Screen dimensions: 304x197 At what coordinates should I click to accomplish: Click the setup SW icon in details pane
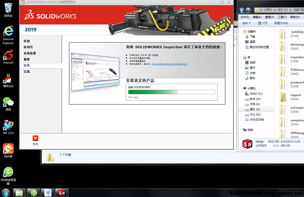point(247,144)
